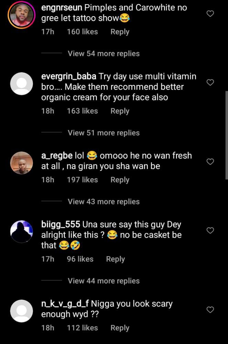Tap heart on evergrin_baba's comment
This screenshot has width=228, height=344.
210,82
